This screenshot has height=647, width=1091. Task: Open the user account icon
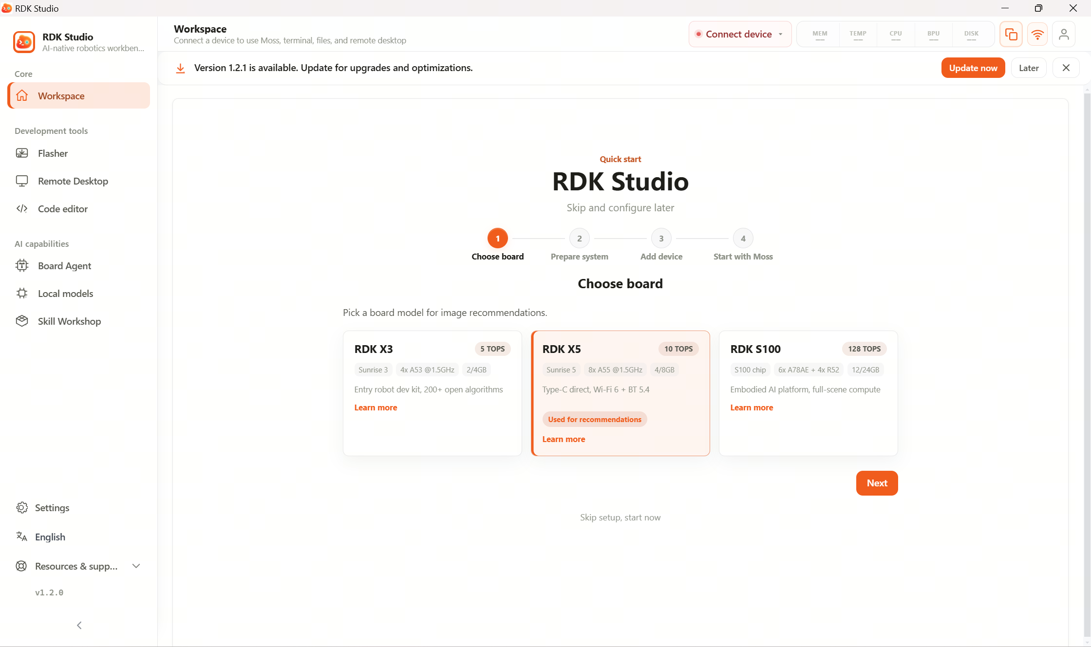pyautogui.click(x=1064, y=34)
